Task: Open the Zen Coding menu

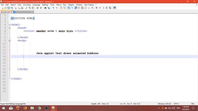Action: point(89,5)
